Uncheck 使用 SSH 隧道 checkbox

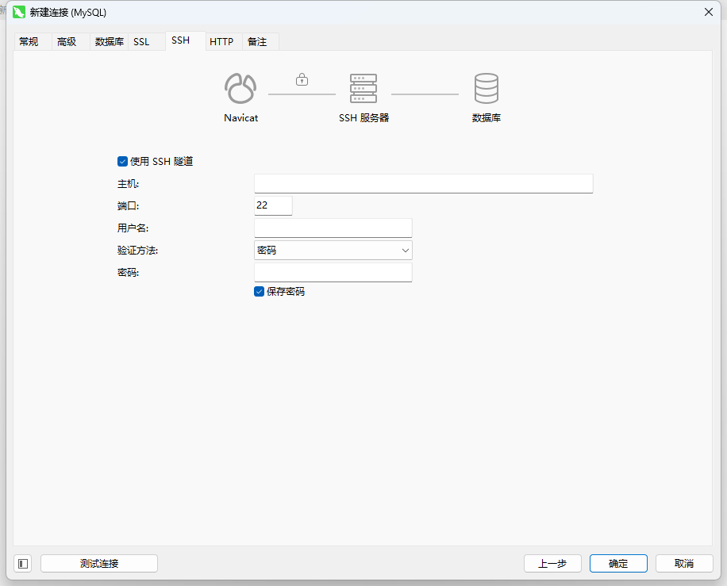click(122, 161)
